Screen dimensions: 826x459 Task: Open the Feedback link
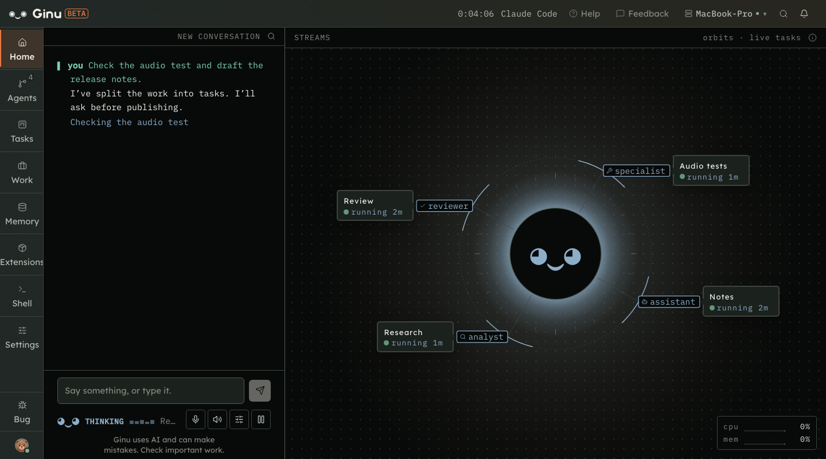pyautogui.click(x=642, y=14)
